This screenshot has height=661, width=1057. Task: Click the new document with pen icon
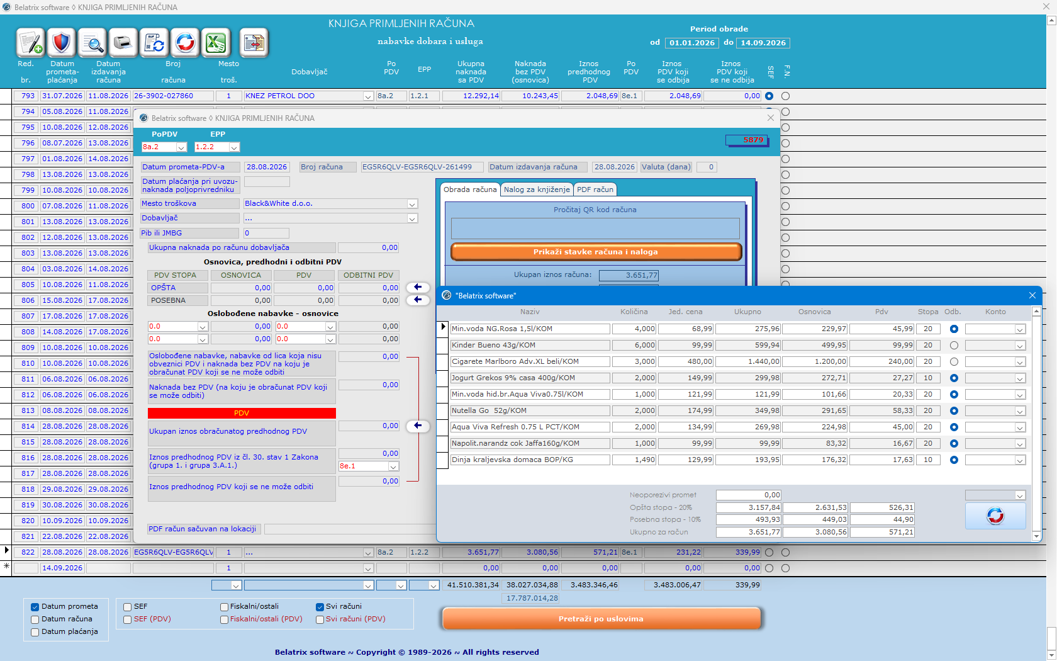pos(30,43)
